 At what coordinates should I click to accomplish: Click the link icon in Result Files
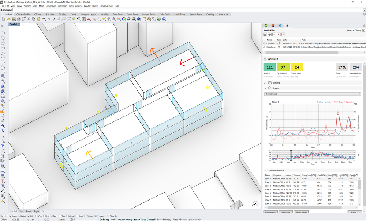(274, 35)
